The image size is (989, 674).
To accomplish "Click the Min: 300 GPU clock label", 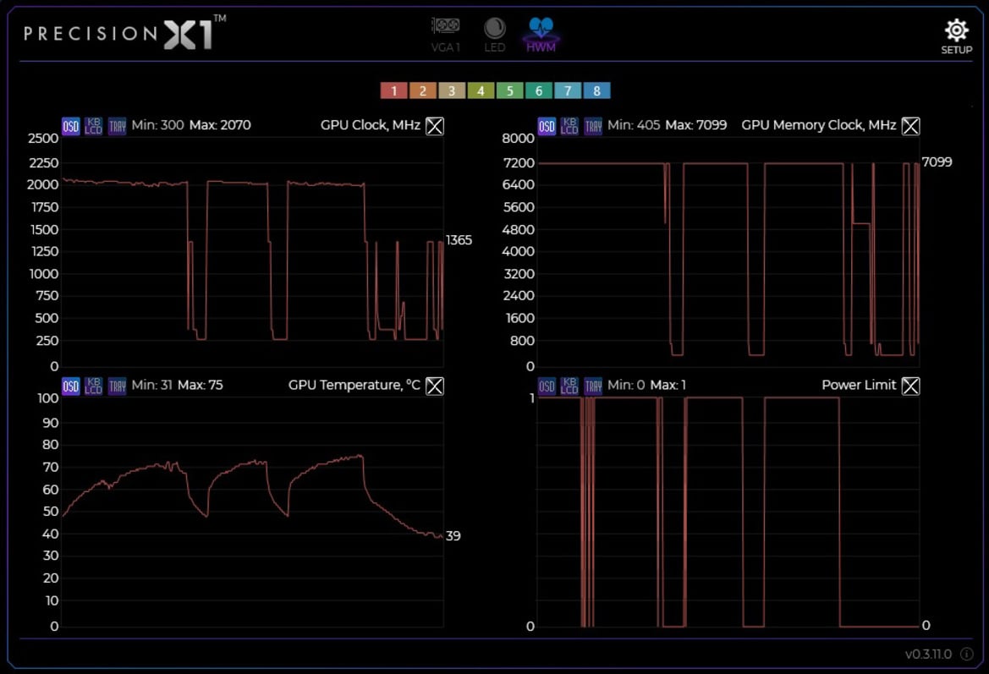I will point(157,125).
